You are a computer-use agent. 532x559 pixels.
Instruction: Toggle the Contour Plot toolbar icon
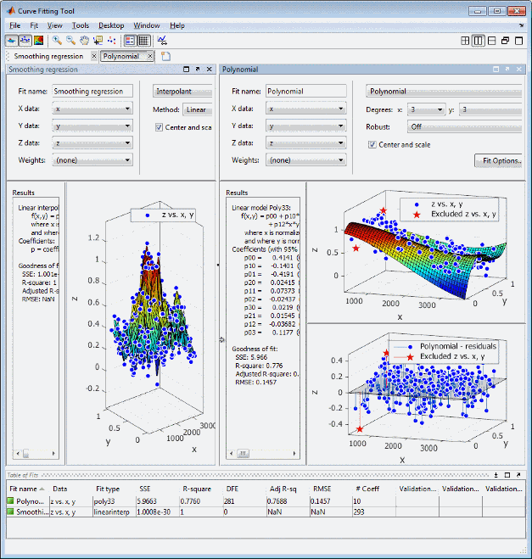[38, 40]
